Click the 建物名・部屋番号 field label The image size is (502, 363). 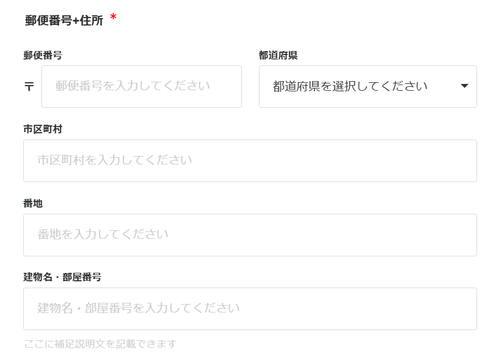point(62,277)
